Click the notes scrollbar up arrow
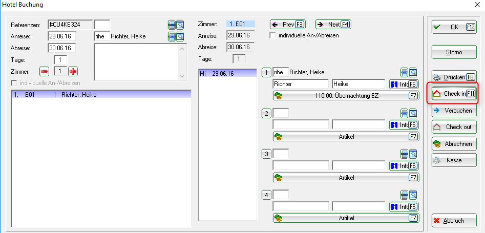485x233 pixels. point(183,49)
